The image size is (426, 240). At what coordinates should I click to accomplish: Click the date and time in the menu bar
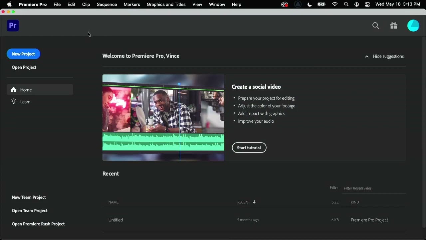[x=397, y=4]
